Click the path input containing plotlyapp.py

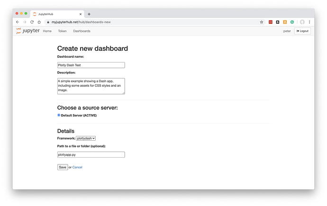[x=91, y=154]
